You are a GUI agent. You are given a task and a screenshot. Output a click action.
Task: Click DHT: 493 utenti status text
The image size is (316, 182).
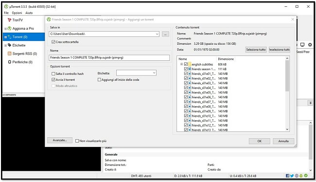pos(141,176)
